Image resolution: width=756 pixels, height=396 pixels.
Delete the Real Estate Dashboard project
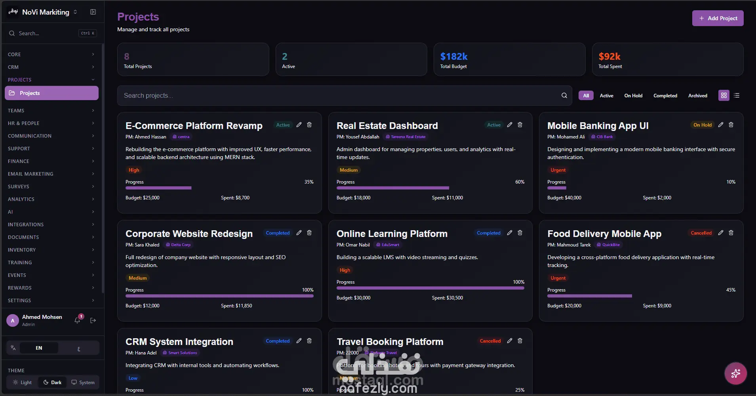pos(520,125)
